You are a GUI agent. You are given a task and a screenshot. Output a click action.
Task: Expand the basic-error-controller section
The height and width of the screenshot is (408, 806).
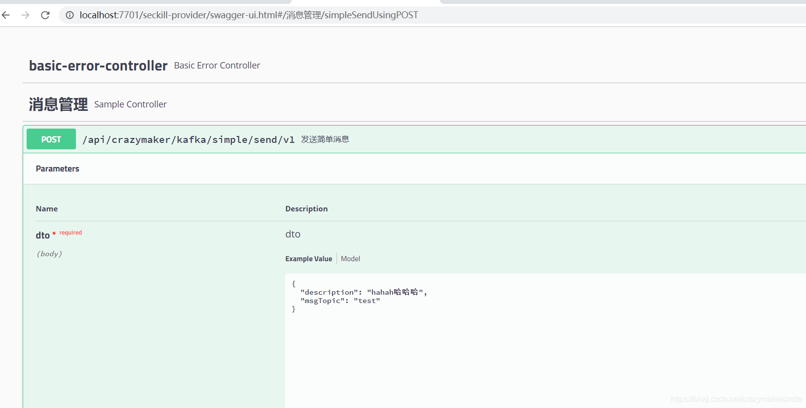click(x=98, y=66)
